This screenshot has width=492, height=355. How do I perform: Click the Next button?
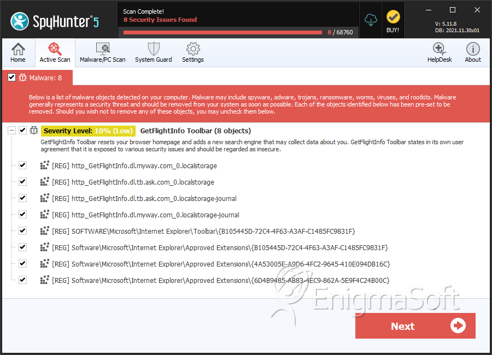click(x=415, y=326)
